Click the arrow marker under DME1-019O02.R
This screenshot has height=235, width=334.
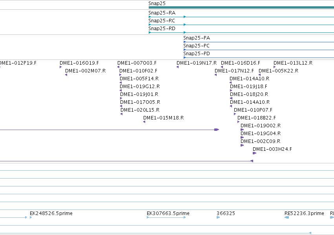pos(242,130)
